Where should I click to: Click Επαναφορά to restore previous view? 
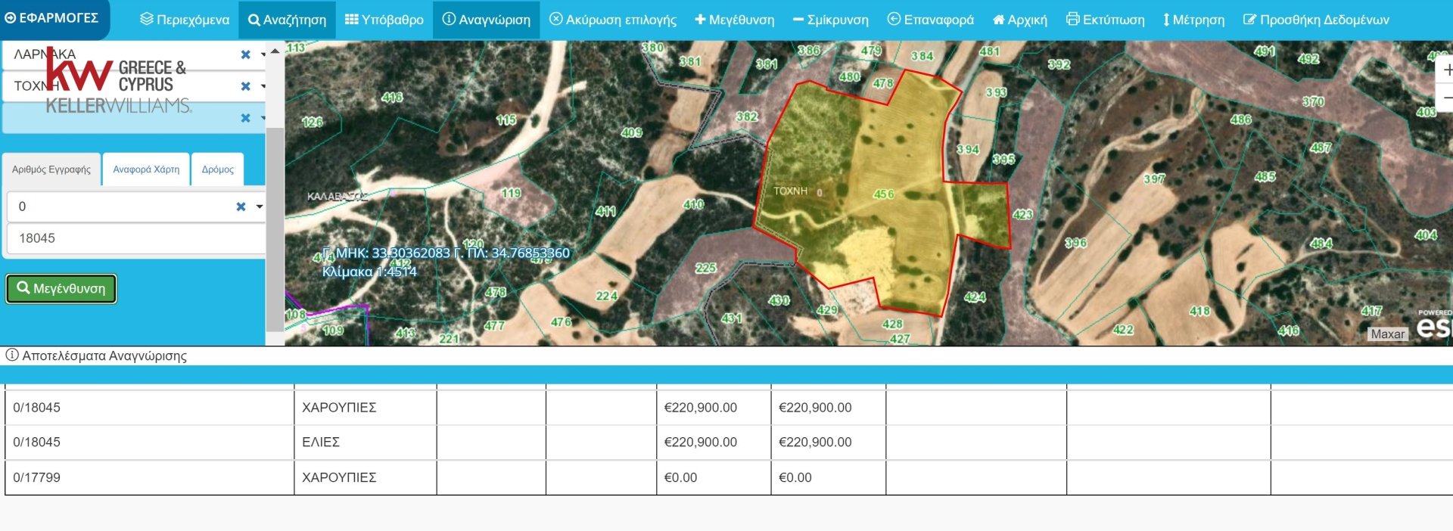930,20
